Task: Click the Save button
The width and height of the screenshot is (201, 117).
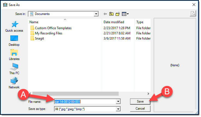Action: point(140,101)
